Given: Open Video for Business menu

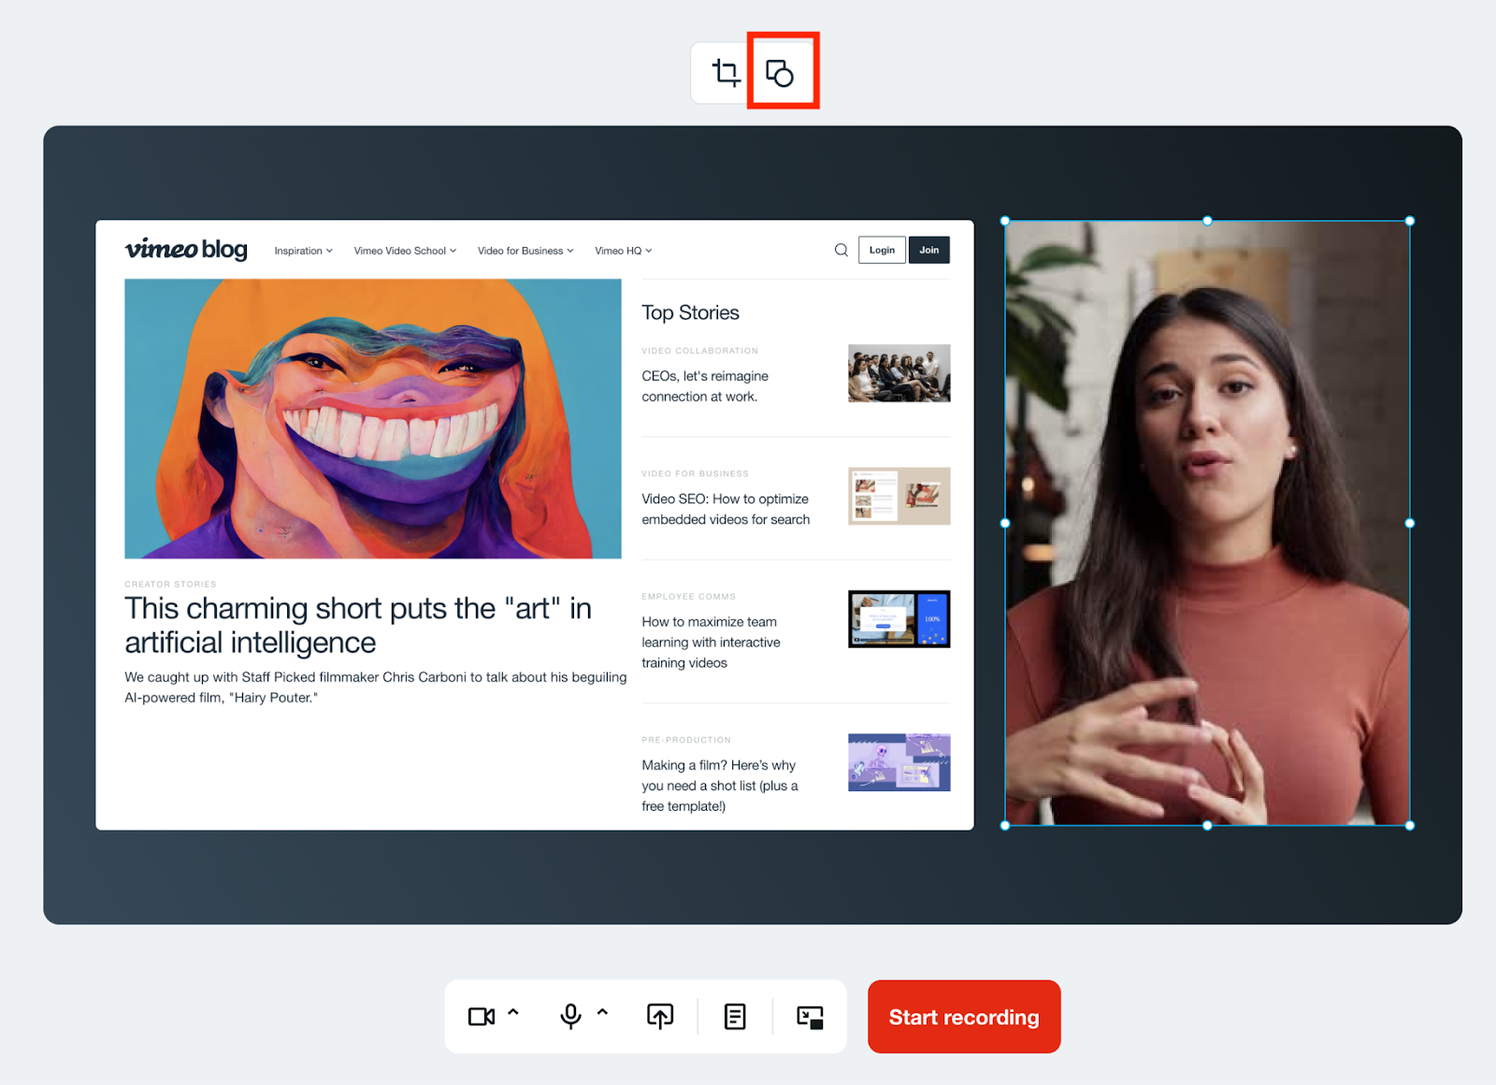Looking at the screenshot, I should point(525,251).
